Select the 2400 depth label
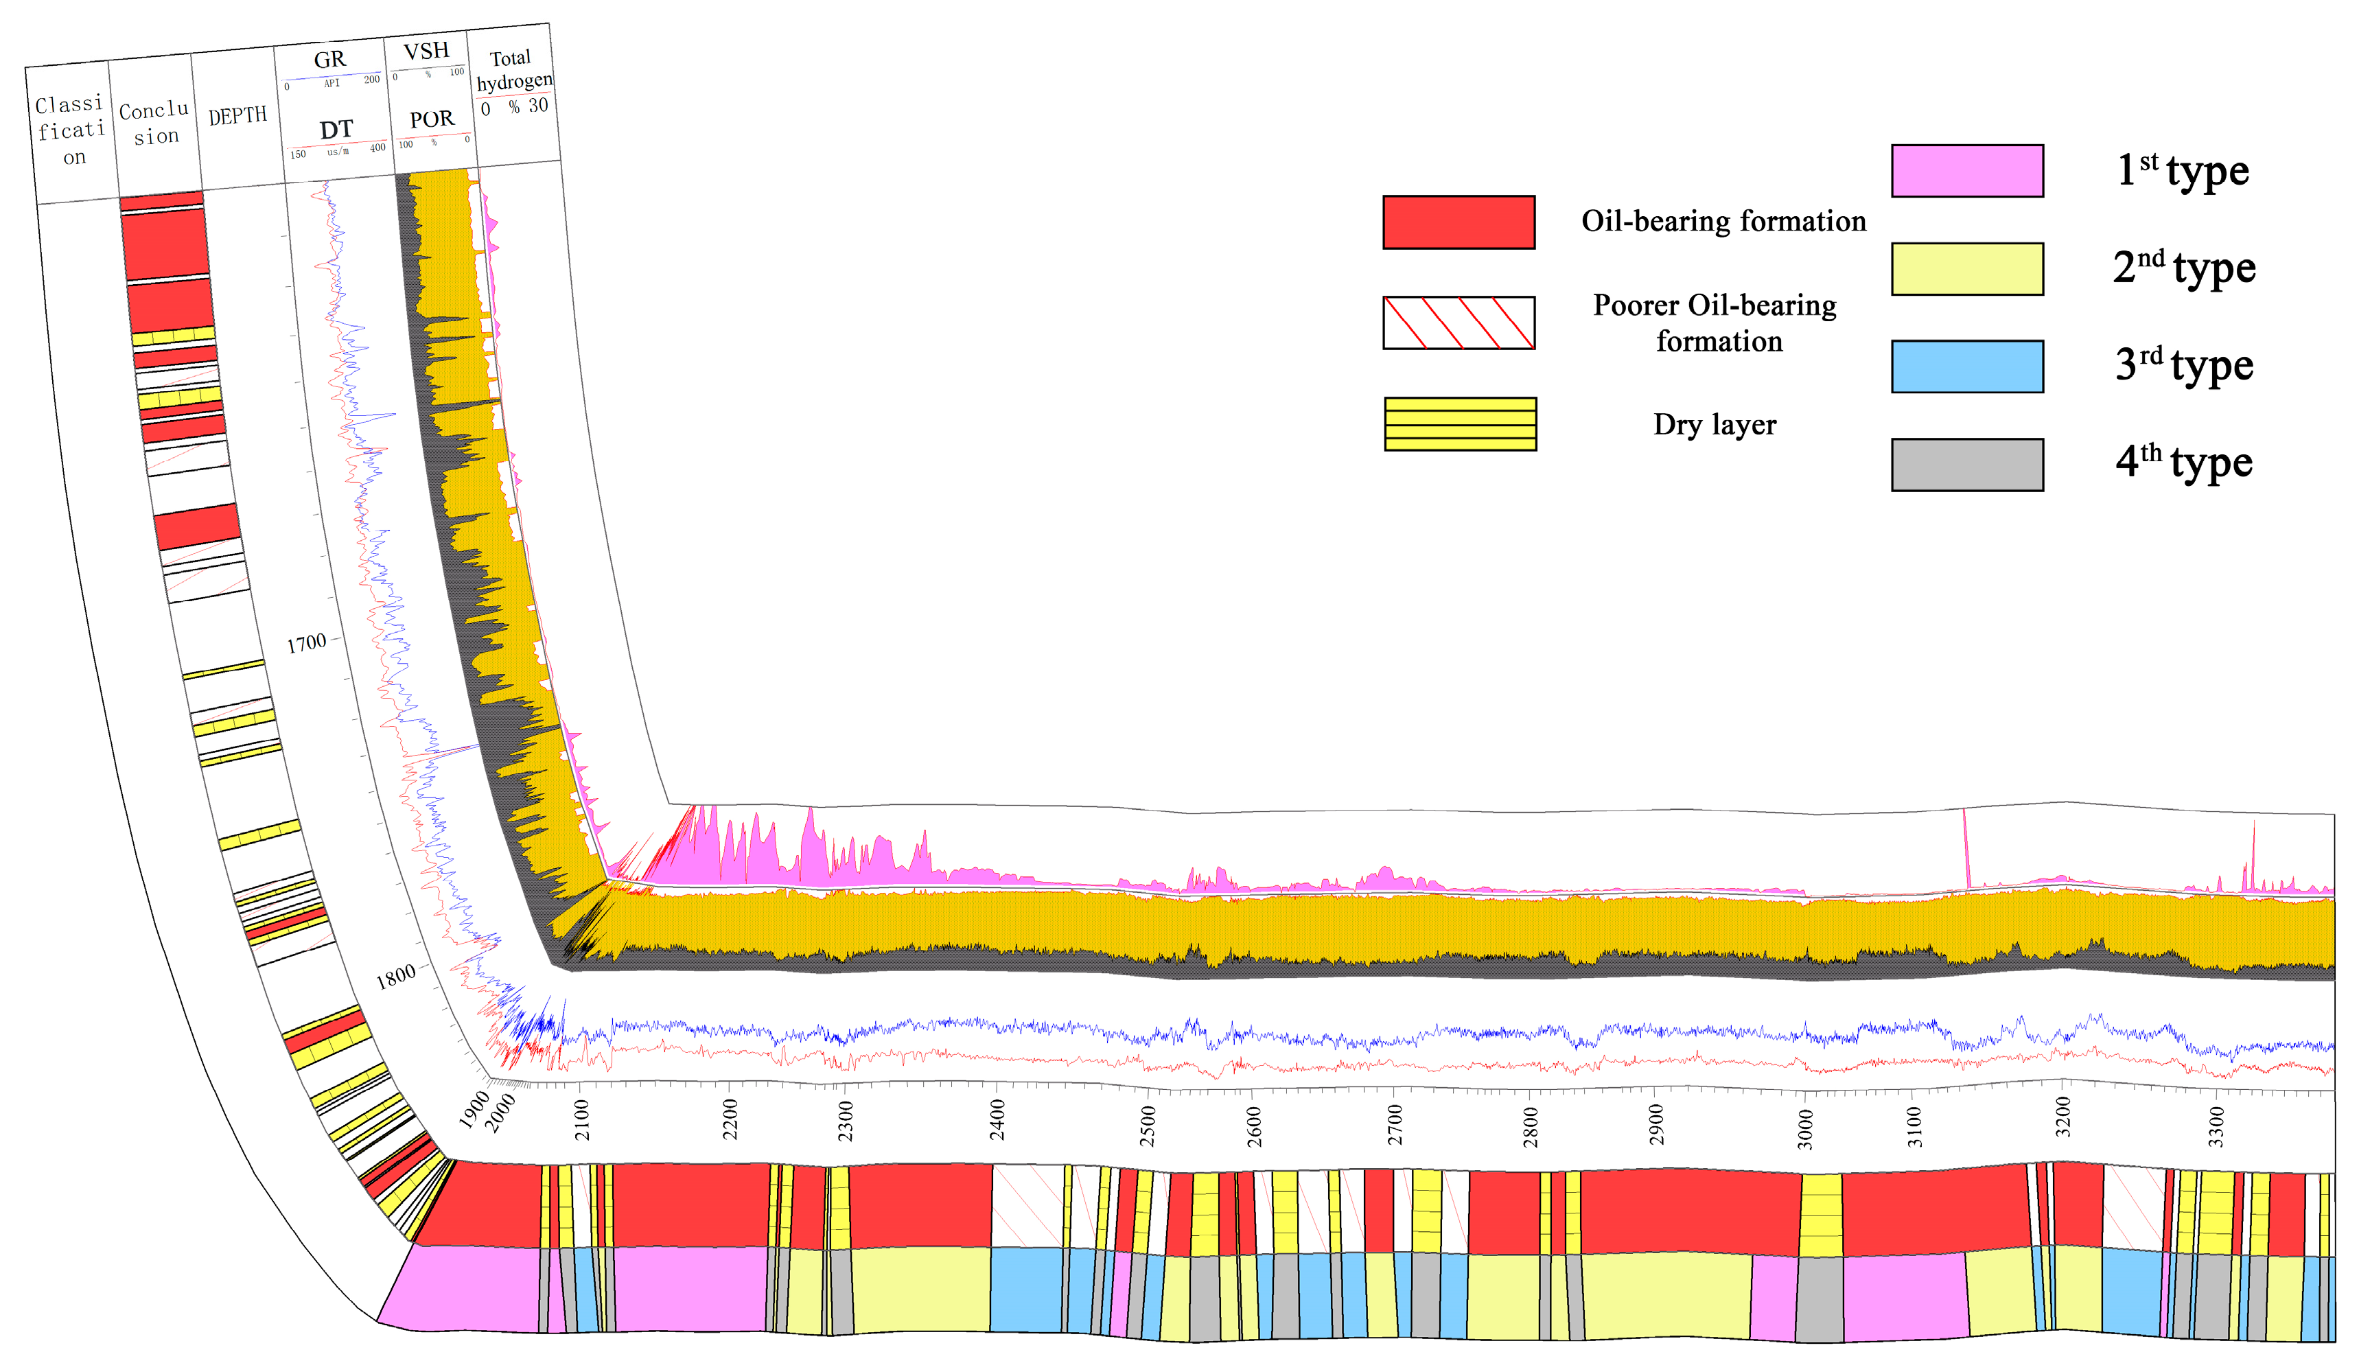Screen dimensions: 2359x1363 coord(998,1121)
